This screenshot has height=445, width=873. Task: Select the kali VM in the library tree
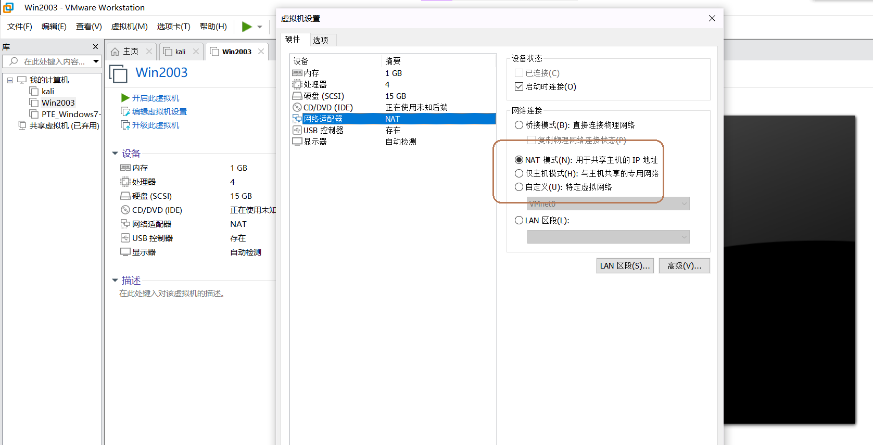coord(48,92)
